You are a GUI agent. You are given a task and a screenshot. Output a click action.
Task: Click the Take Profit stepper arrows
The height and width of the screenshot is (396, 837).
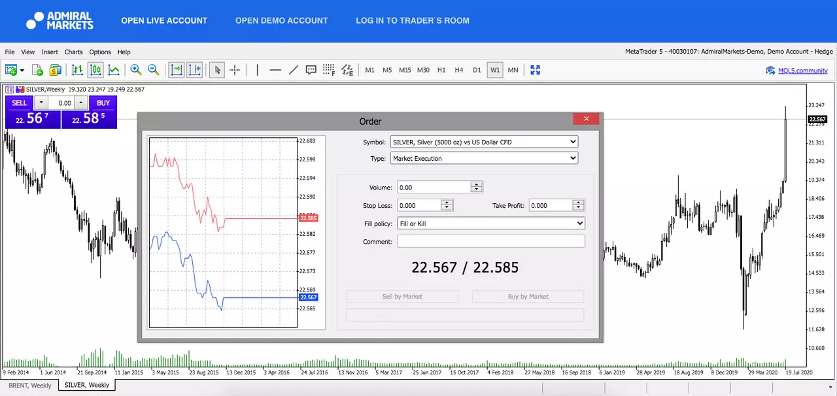coord(579,205)
